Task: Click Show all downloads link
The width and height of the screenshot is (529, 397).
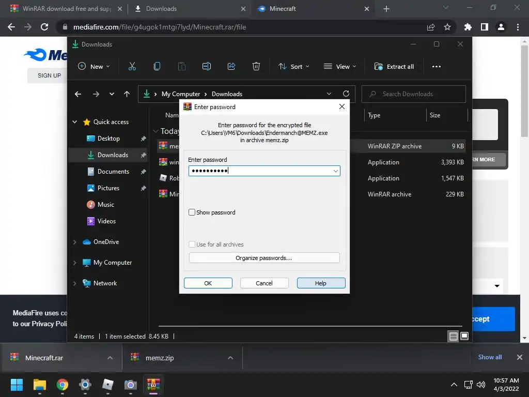Action: [x=490, y=357]
